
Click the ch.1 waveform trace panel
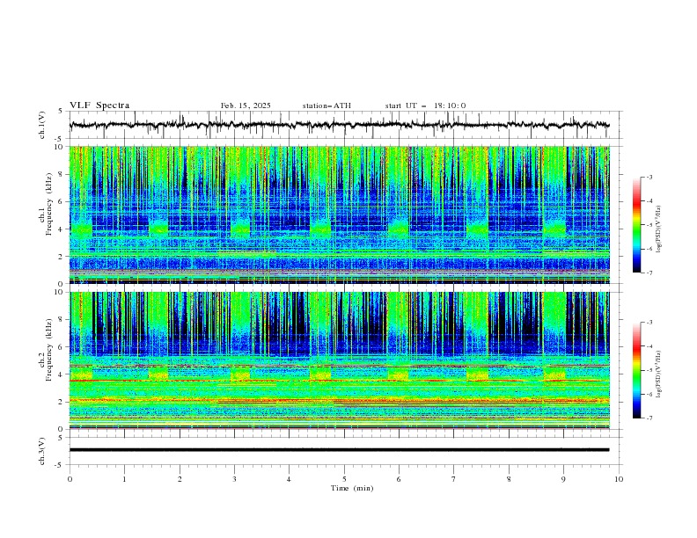(346, 125)
